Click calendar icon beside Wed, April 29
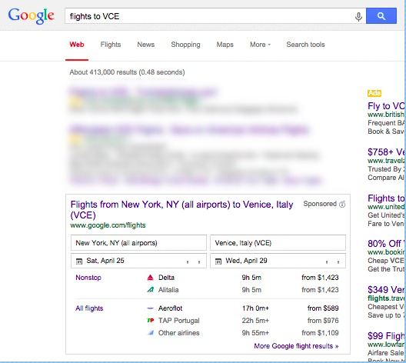This screenshot has width=406, height=363. point(218,261)
